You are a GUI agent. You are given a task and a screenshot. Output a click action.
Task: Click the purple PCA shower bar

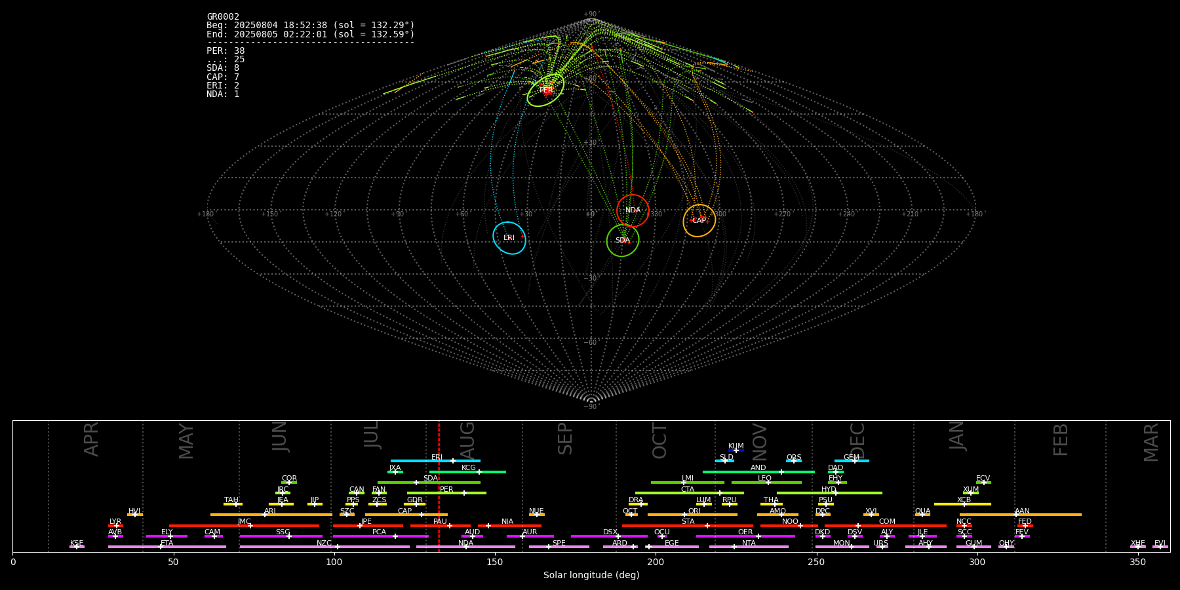(380, 536)
